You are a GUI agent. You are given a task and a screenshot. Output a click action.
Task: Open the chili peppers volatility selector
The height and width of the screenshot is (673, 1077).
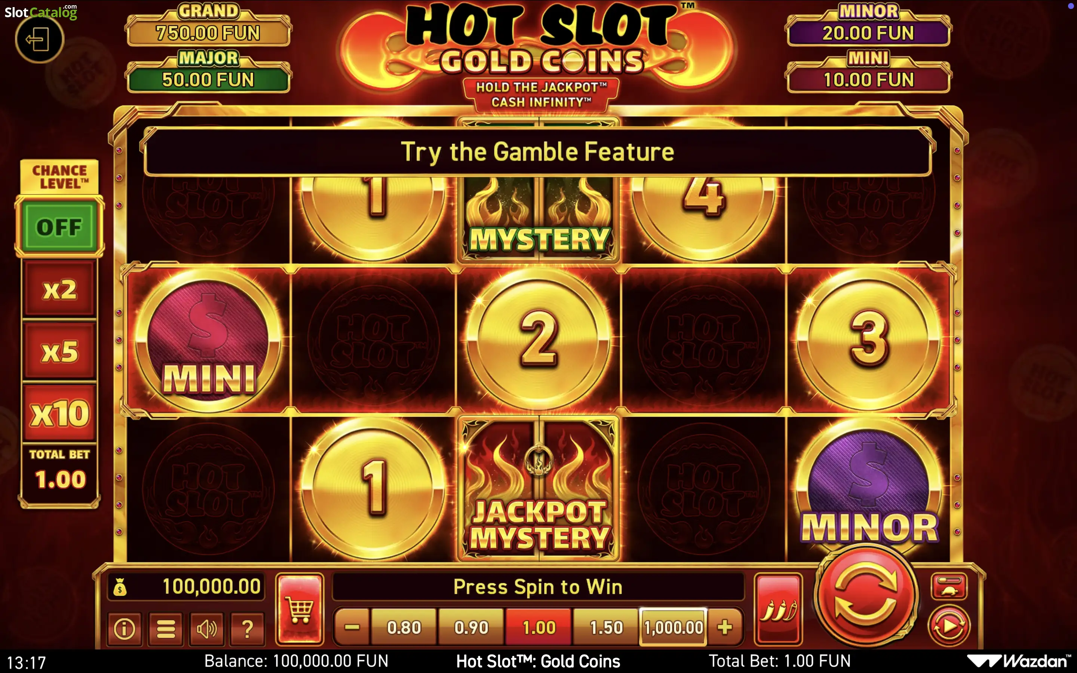pyautogui.click(x=778, y=609)
